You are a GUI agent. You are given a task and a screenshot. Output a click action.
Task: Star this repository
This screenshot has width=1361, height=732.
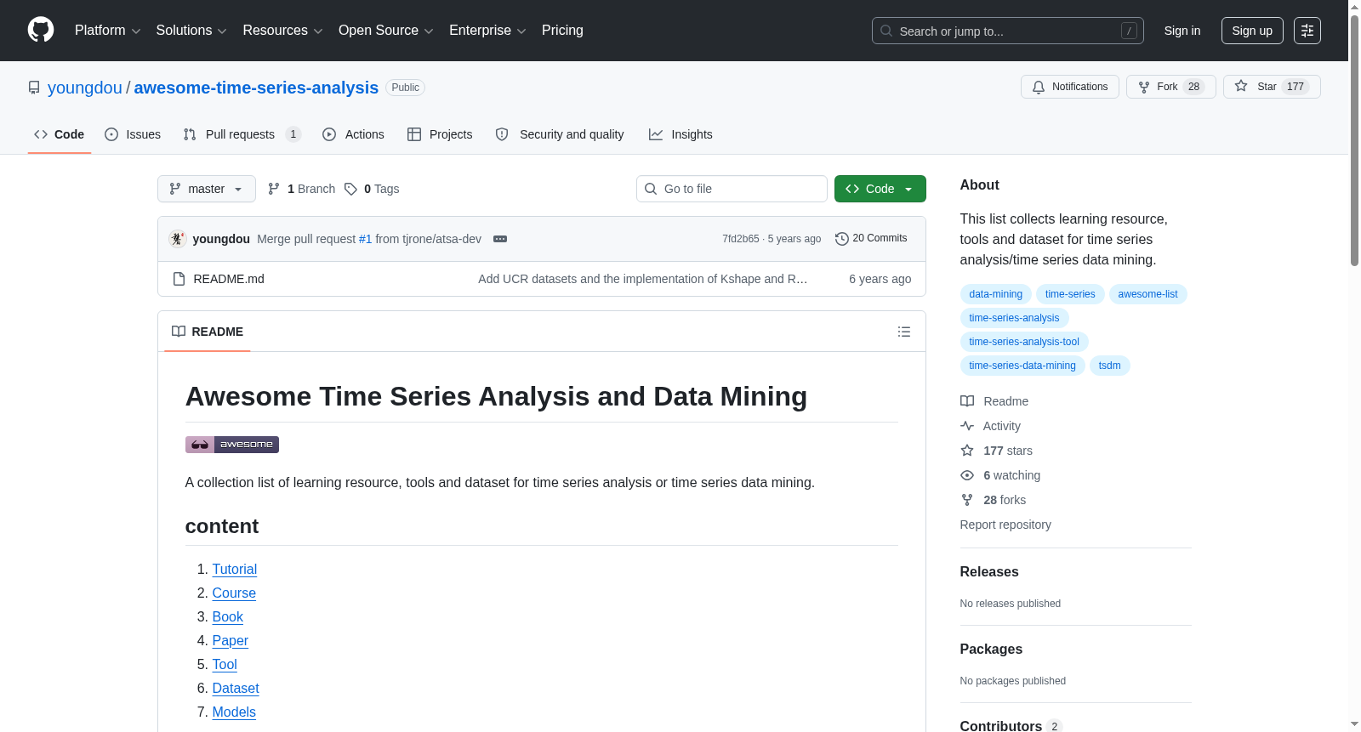pos(1272,87)
